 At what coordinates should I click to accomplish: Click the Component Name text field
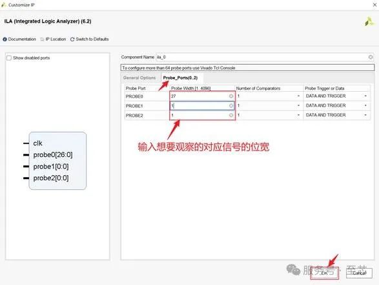tap(265, 57)
